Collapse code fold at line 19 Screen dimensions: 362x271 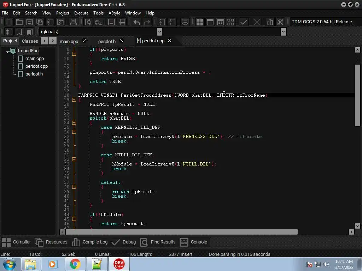pyautogui.click(x=74, y=100)
